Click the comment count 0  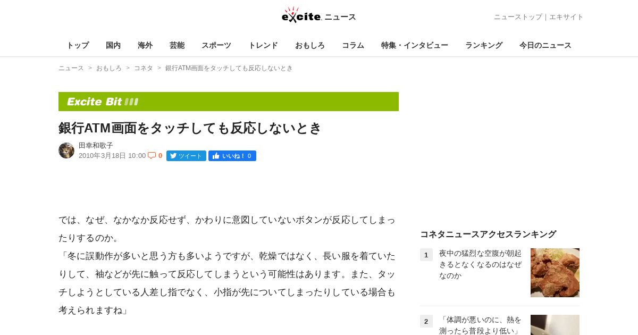[160, 156]
